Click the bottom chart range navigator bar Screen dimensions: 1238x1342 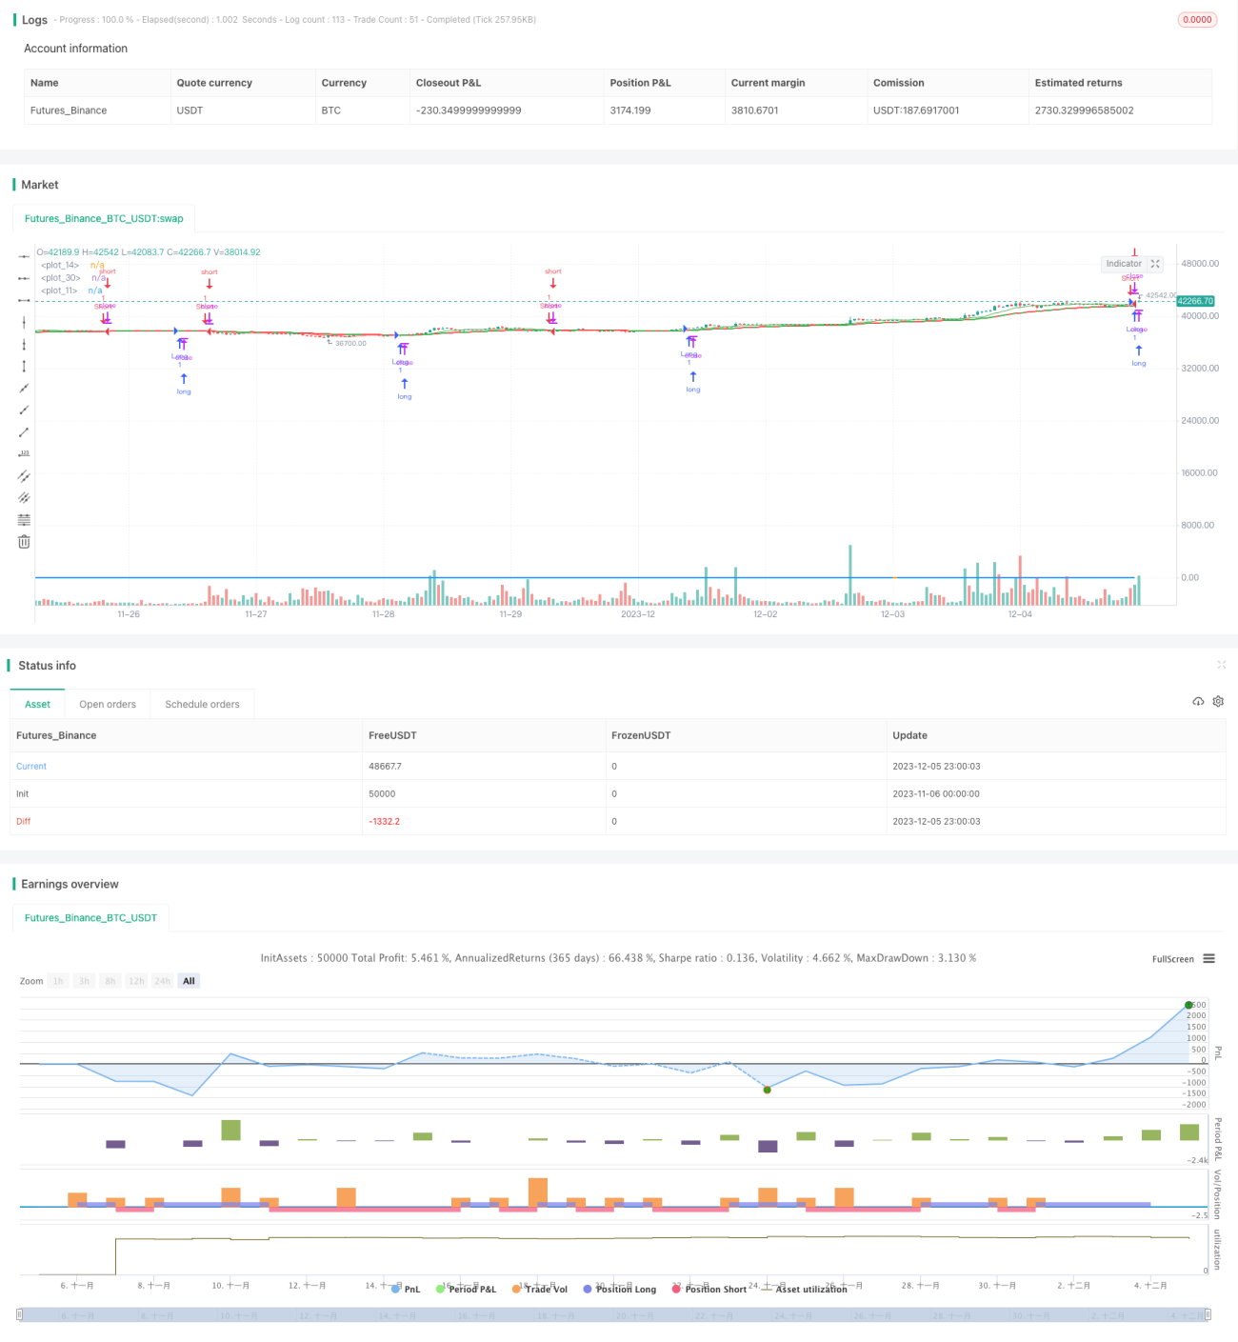(x=613, y=1314)
